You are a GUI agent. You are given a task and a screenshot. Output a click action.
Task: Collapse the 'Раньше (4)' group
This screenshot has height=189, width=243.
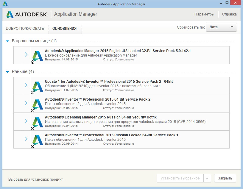(7, 72)
